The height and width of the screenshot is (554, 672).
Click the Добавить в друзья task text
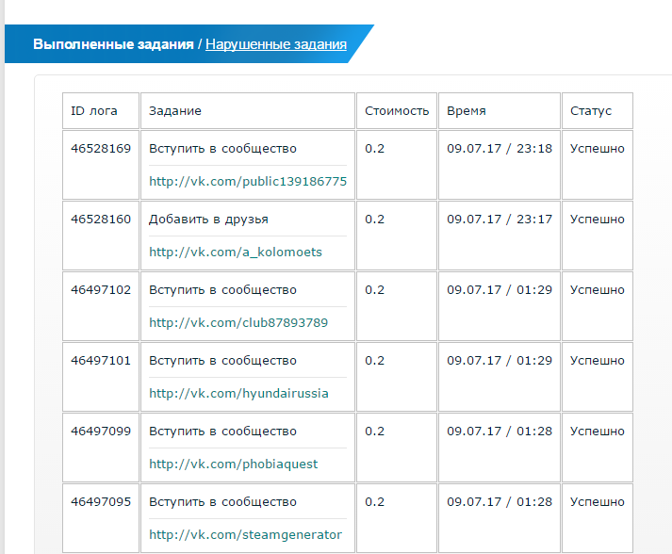click(208, 220)
